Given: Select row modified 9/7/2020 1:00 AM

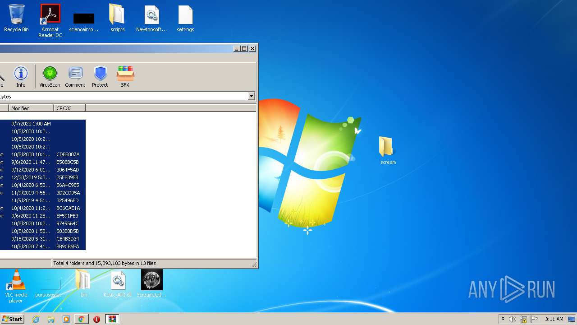Looking at the screenshot, I should coord(43,124).
